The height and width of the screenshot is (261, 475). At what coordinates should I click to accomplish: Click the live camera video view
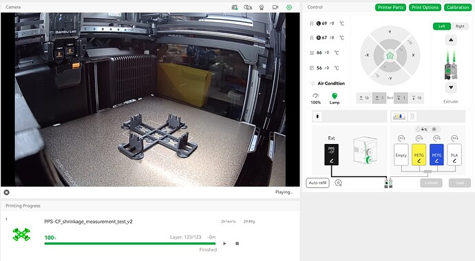point(150,99)
